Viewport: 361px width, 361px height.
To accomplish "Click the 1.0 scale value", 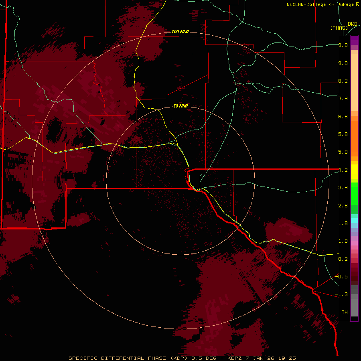I will point(343,241).
